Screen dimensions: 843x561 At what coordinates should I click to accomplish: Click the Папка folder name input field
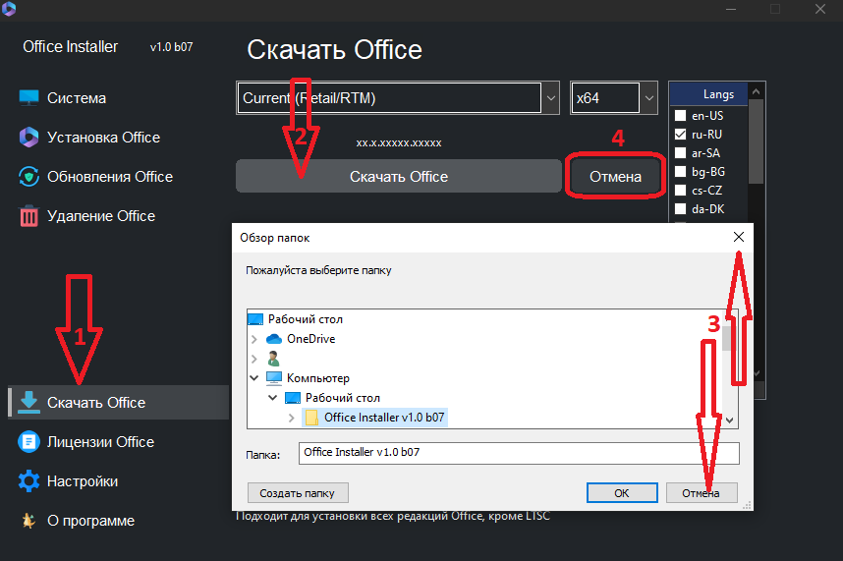pyautogui.click(x=519, y=453)
